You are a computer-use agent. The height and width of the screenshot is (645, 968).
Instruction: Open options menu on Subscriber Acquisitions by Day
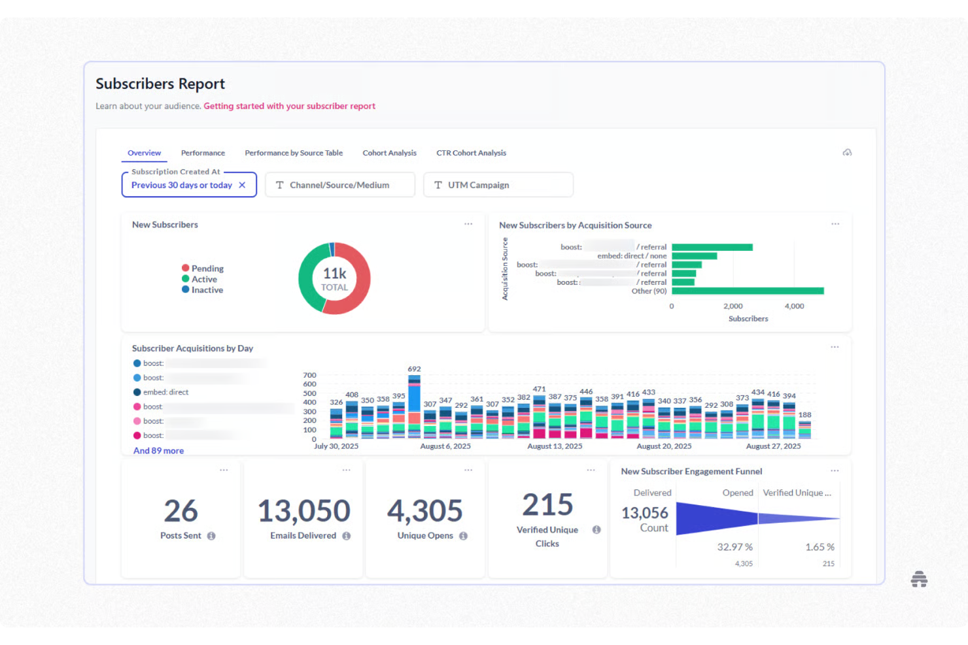835,347
